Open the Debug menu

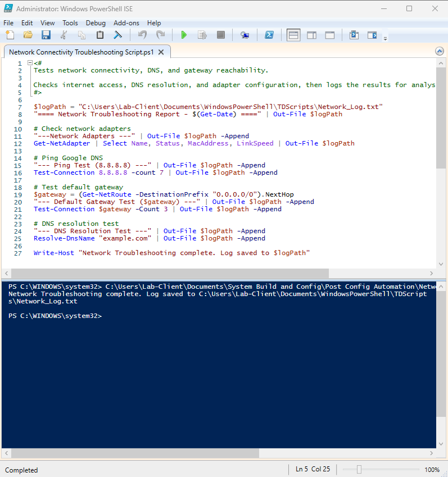coord(96,23)
